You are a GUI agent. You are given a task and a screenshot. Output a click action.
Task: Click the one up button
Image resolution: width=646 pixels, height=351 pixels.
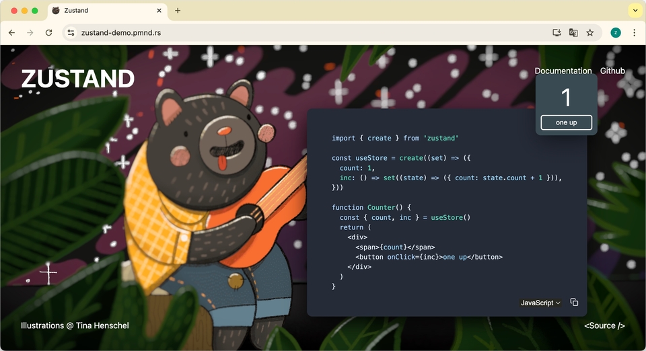coord(566,122)
